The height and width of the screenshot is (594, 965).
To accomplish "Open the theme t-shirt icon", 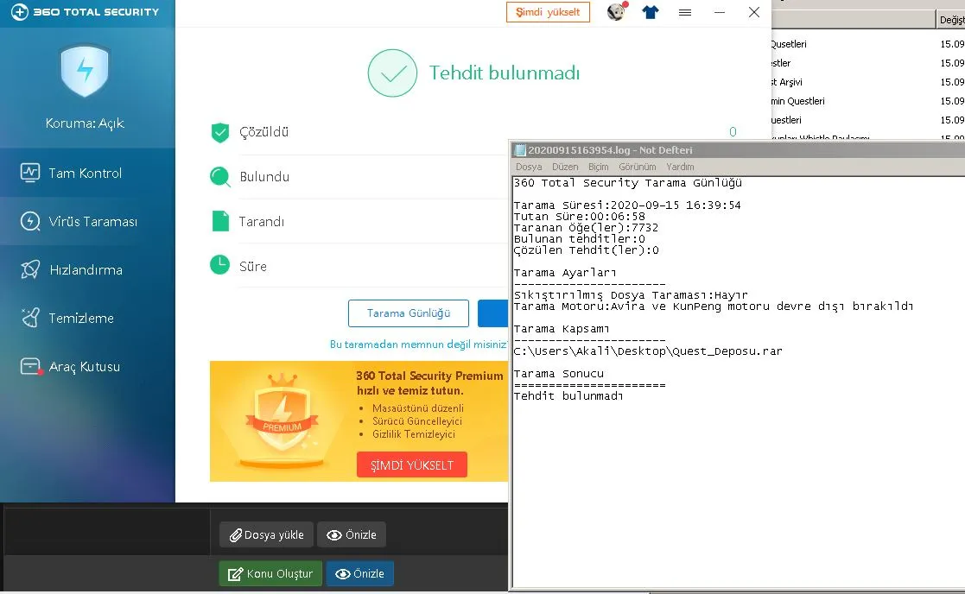I will (x=651, y=12).
